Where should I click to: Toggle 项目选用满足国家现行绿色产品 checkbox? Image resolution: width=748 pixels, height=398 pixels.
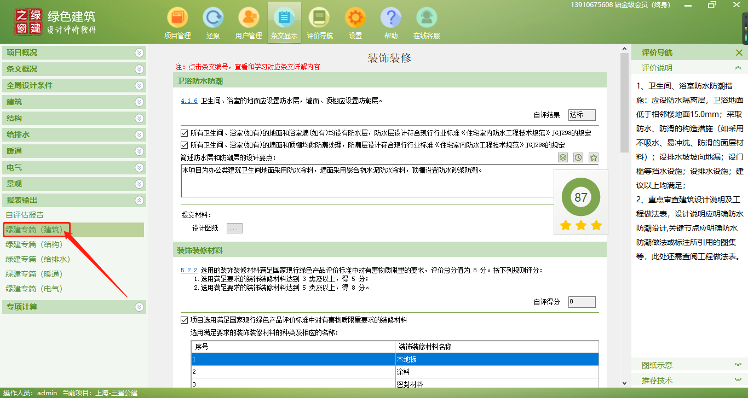[184, 320]
